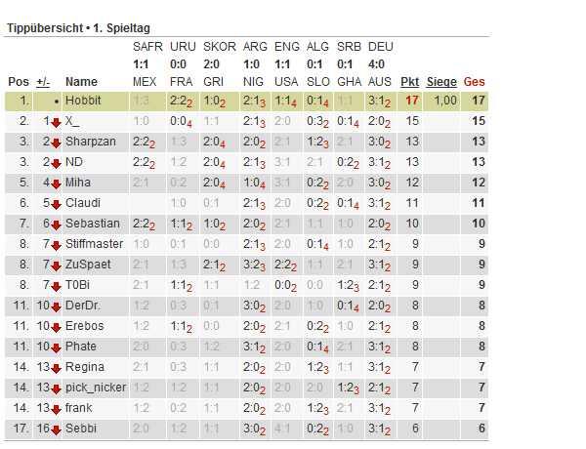586x449 pixels.
Task: Click red down arrow next to Sharpzan
Action: pos(56,142)
